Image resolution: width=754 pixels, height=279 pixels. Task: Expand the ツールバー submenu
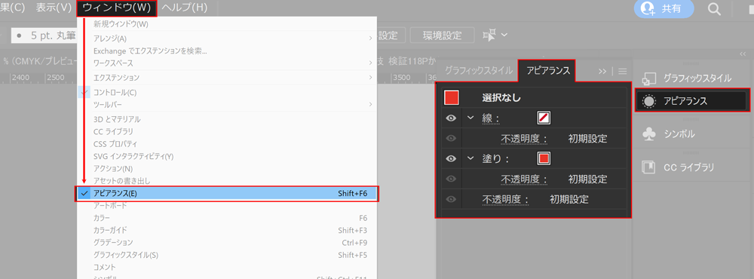click(x=226, y=105)
